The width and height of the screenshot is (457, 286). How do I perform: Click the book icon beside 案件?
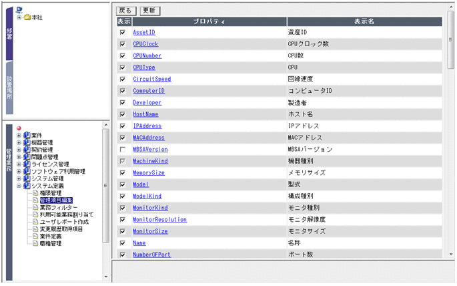pos(27,135)
